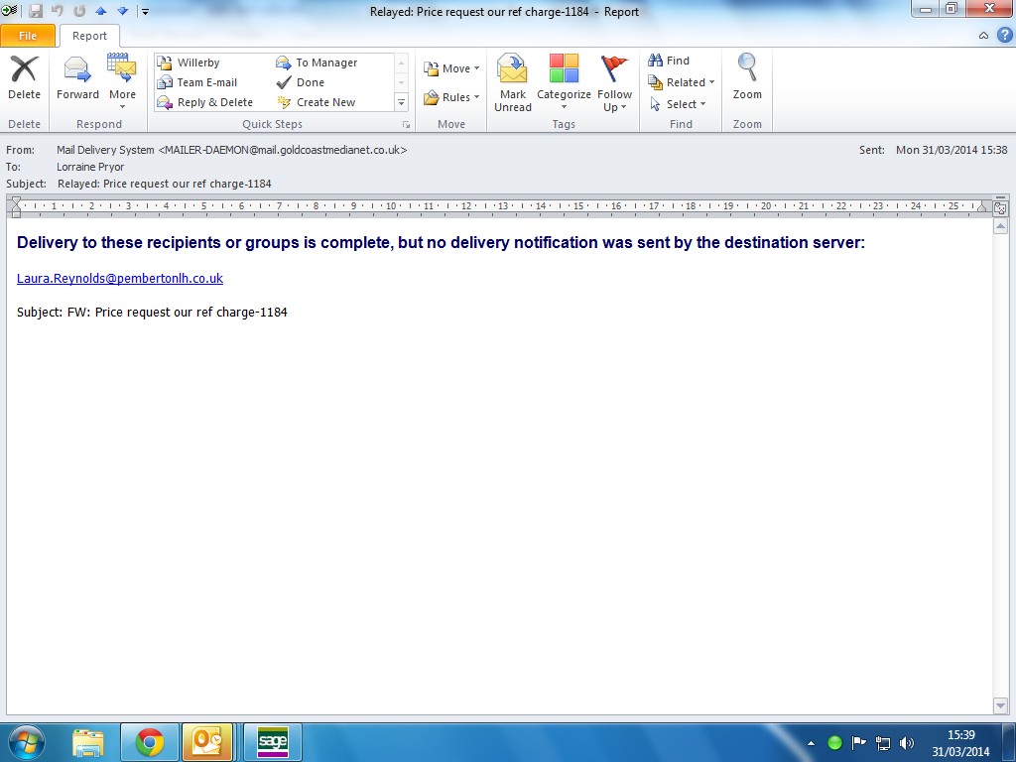Run the To Manager quick step

(317, 63)
